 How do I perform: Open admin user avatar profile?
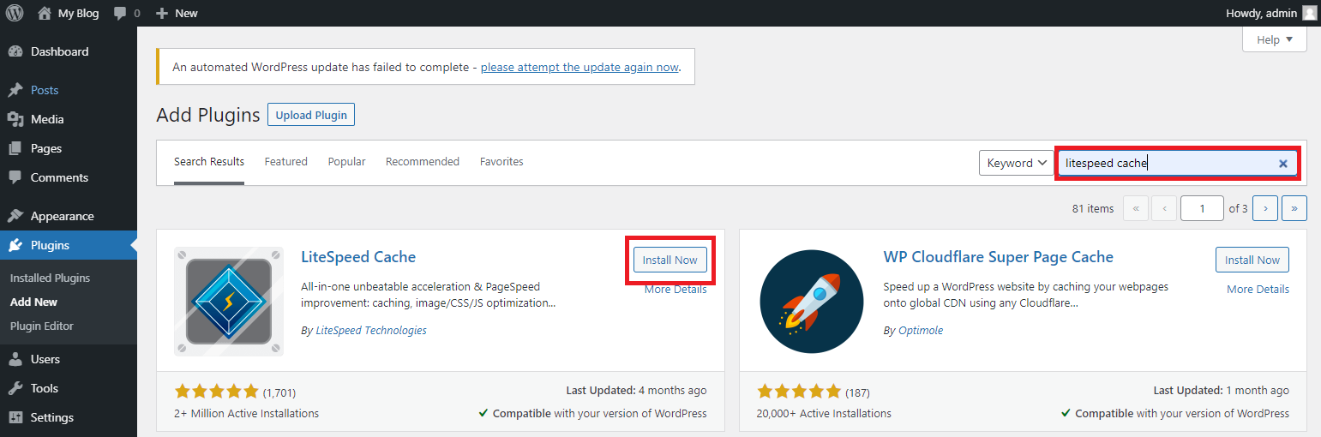1309,13
